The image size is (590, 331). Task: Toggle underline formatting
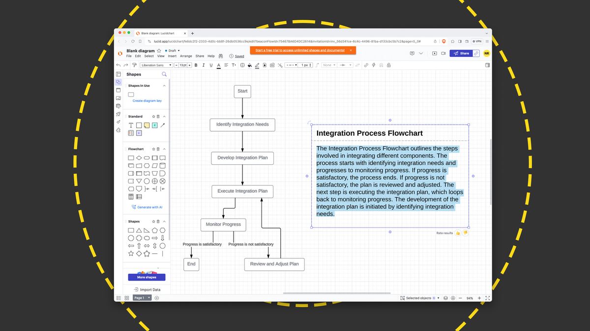pyautogui.click(x=210, y=65)
